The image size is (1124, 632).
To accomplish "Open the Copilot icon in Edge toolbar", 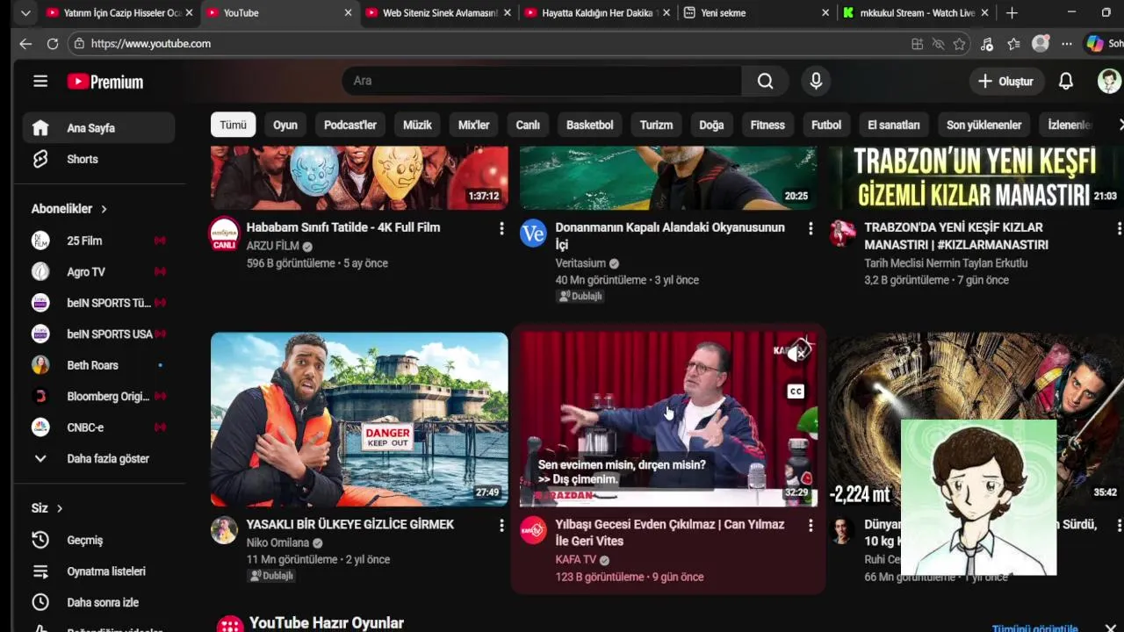I will [1095, 43].
